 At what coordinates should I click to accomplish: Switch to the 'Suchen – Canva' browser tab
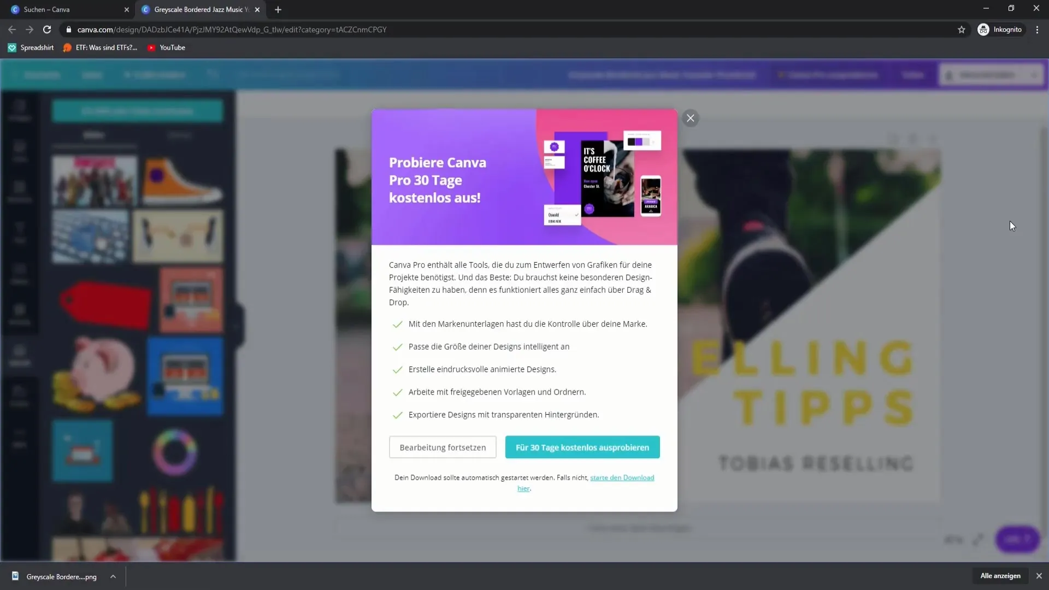(x=67, y=9)
